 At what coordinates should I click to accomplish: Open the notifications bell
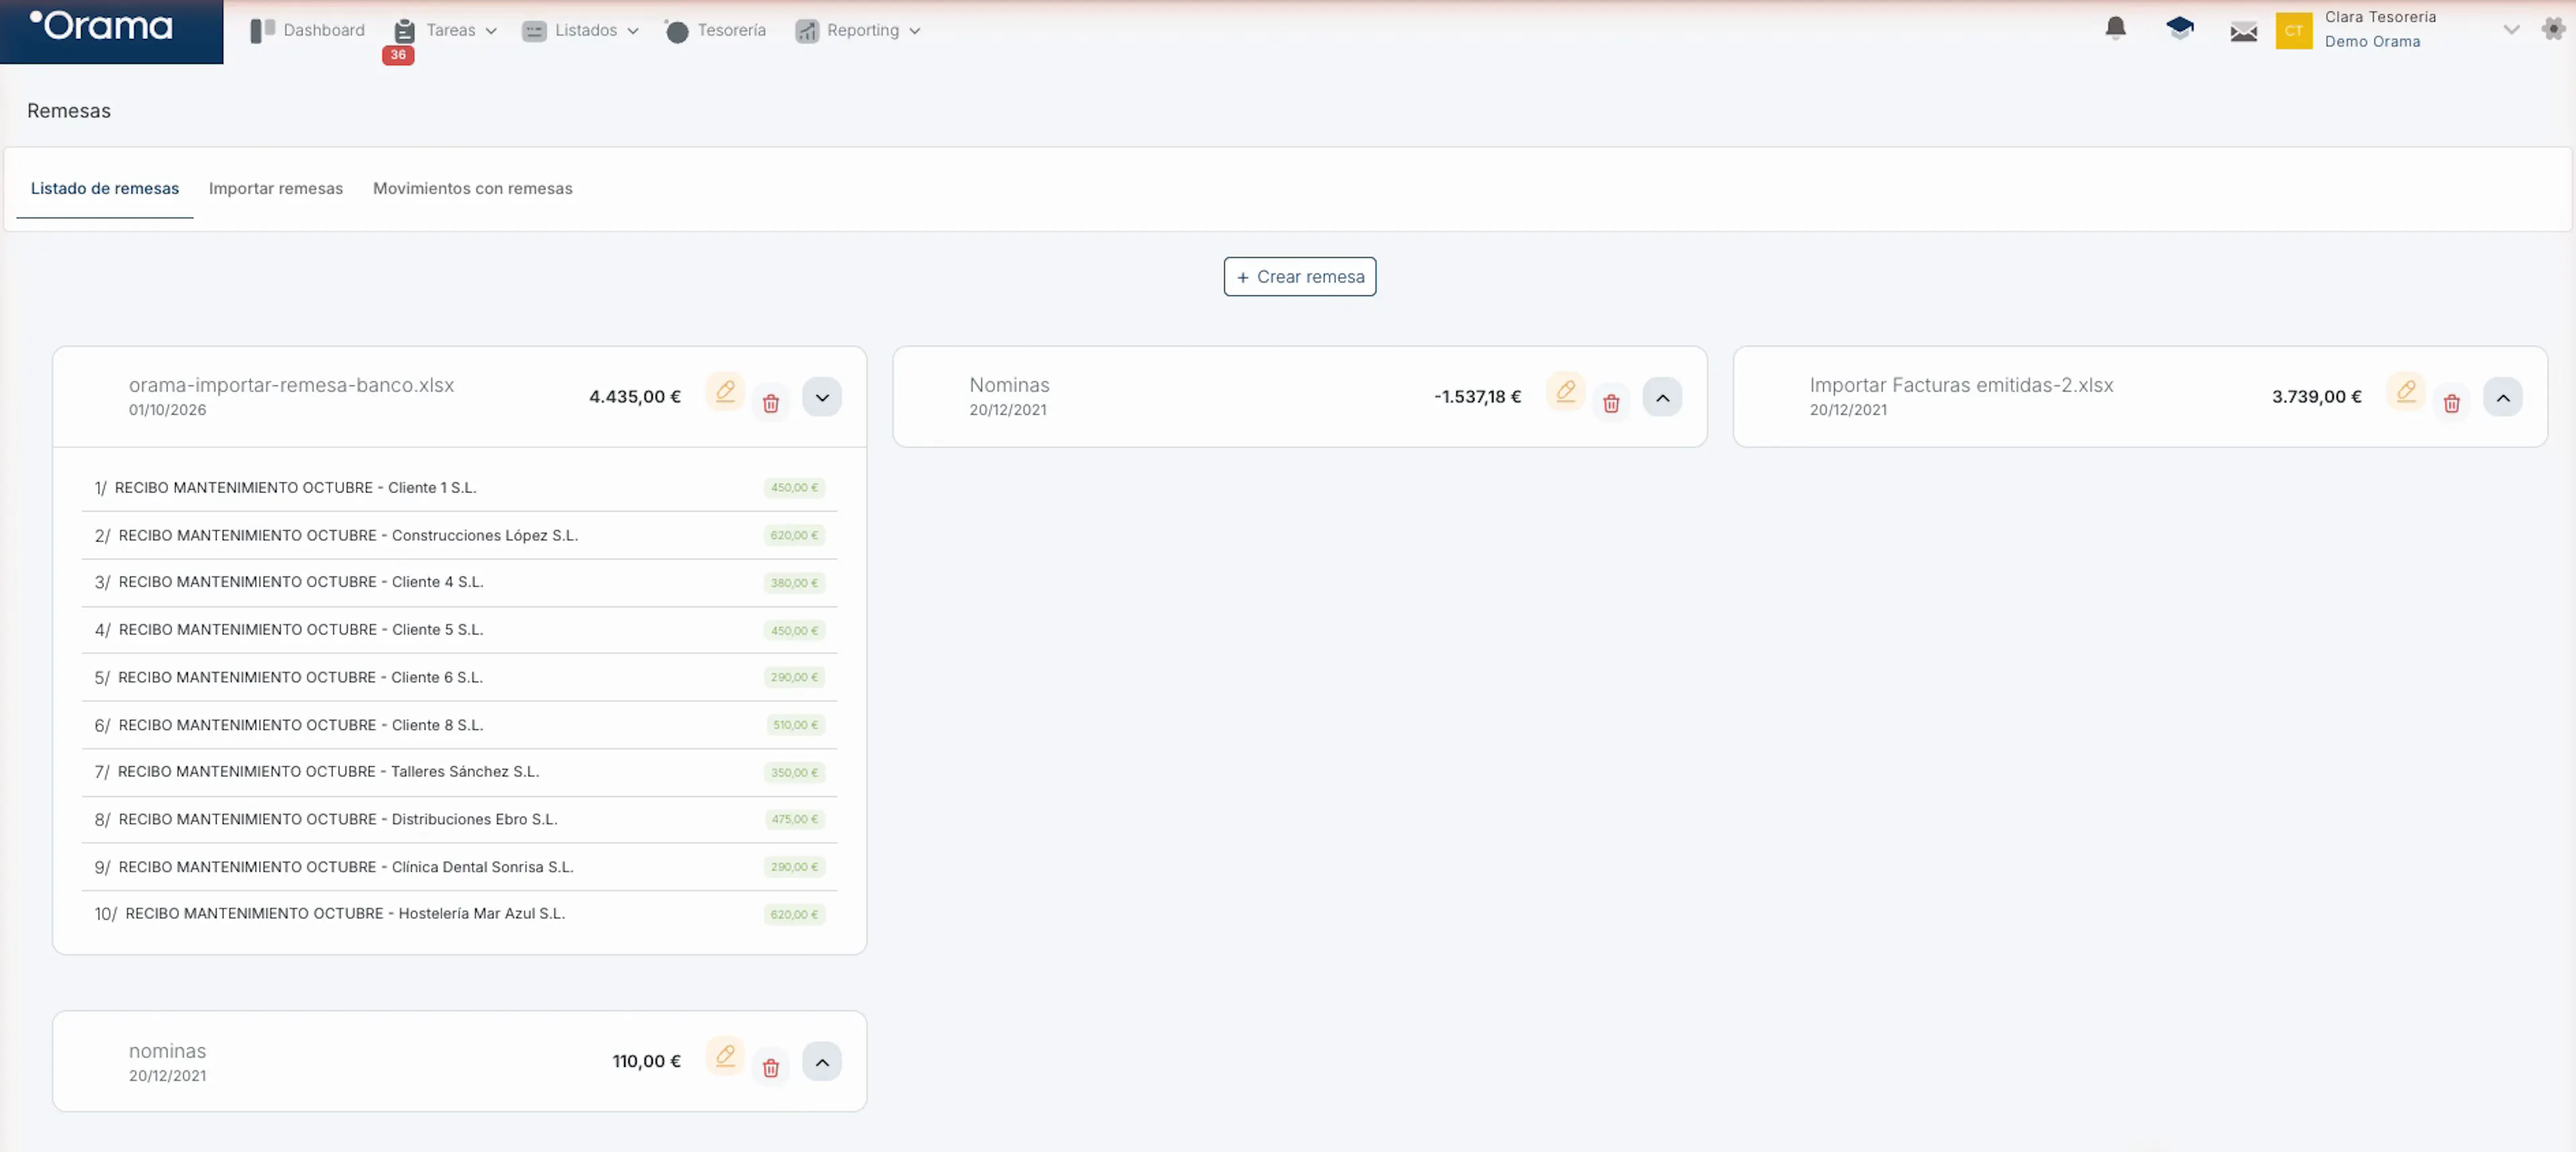click(x=2115, y=28)
